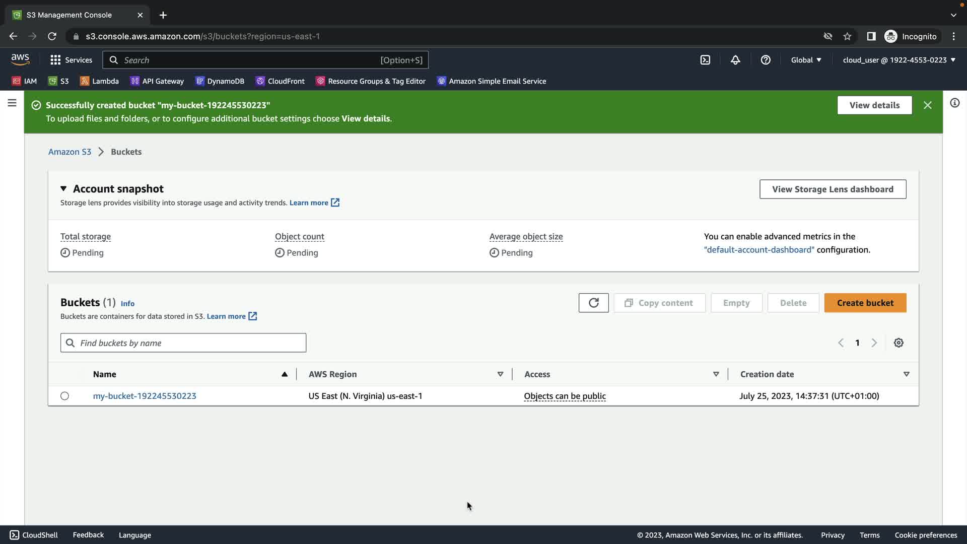Open the info panel icon on the right

click(x=954, y=103)
